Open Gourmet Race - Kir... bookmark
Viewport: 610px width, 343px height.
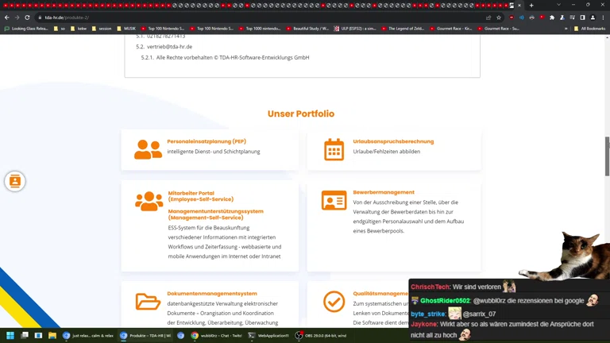(451, 29)
